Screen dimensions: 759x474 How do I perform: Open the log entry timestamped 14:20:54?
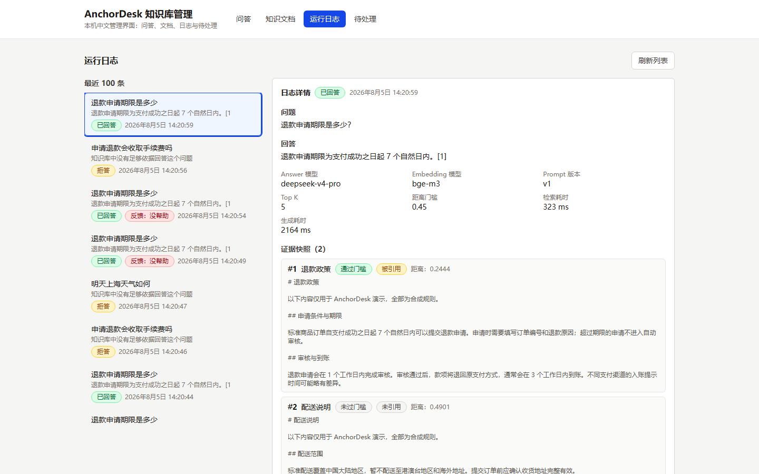[173, 205]
